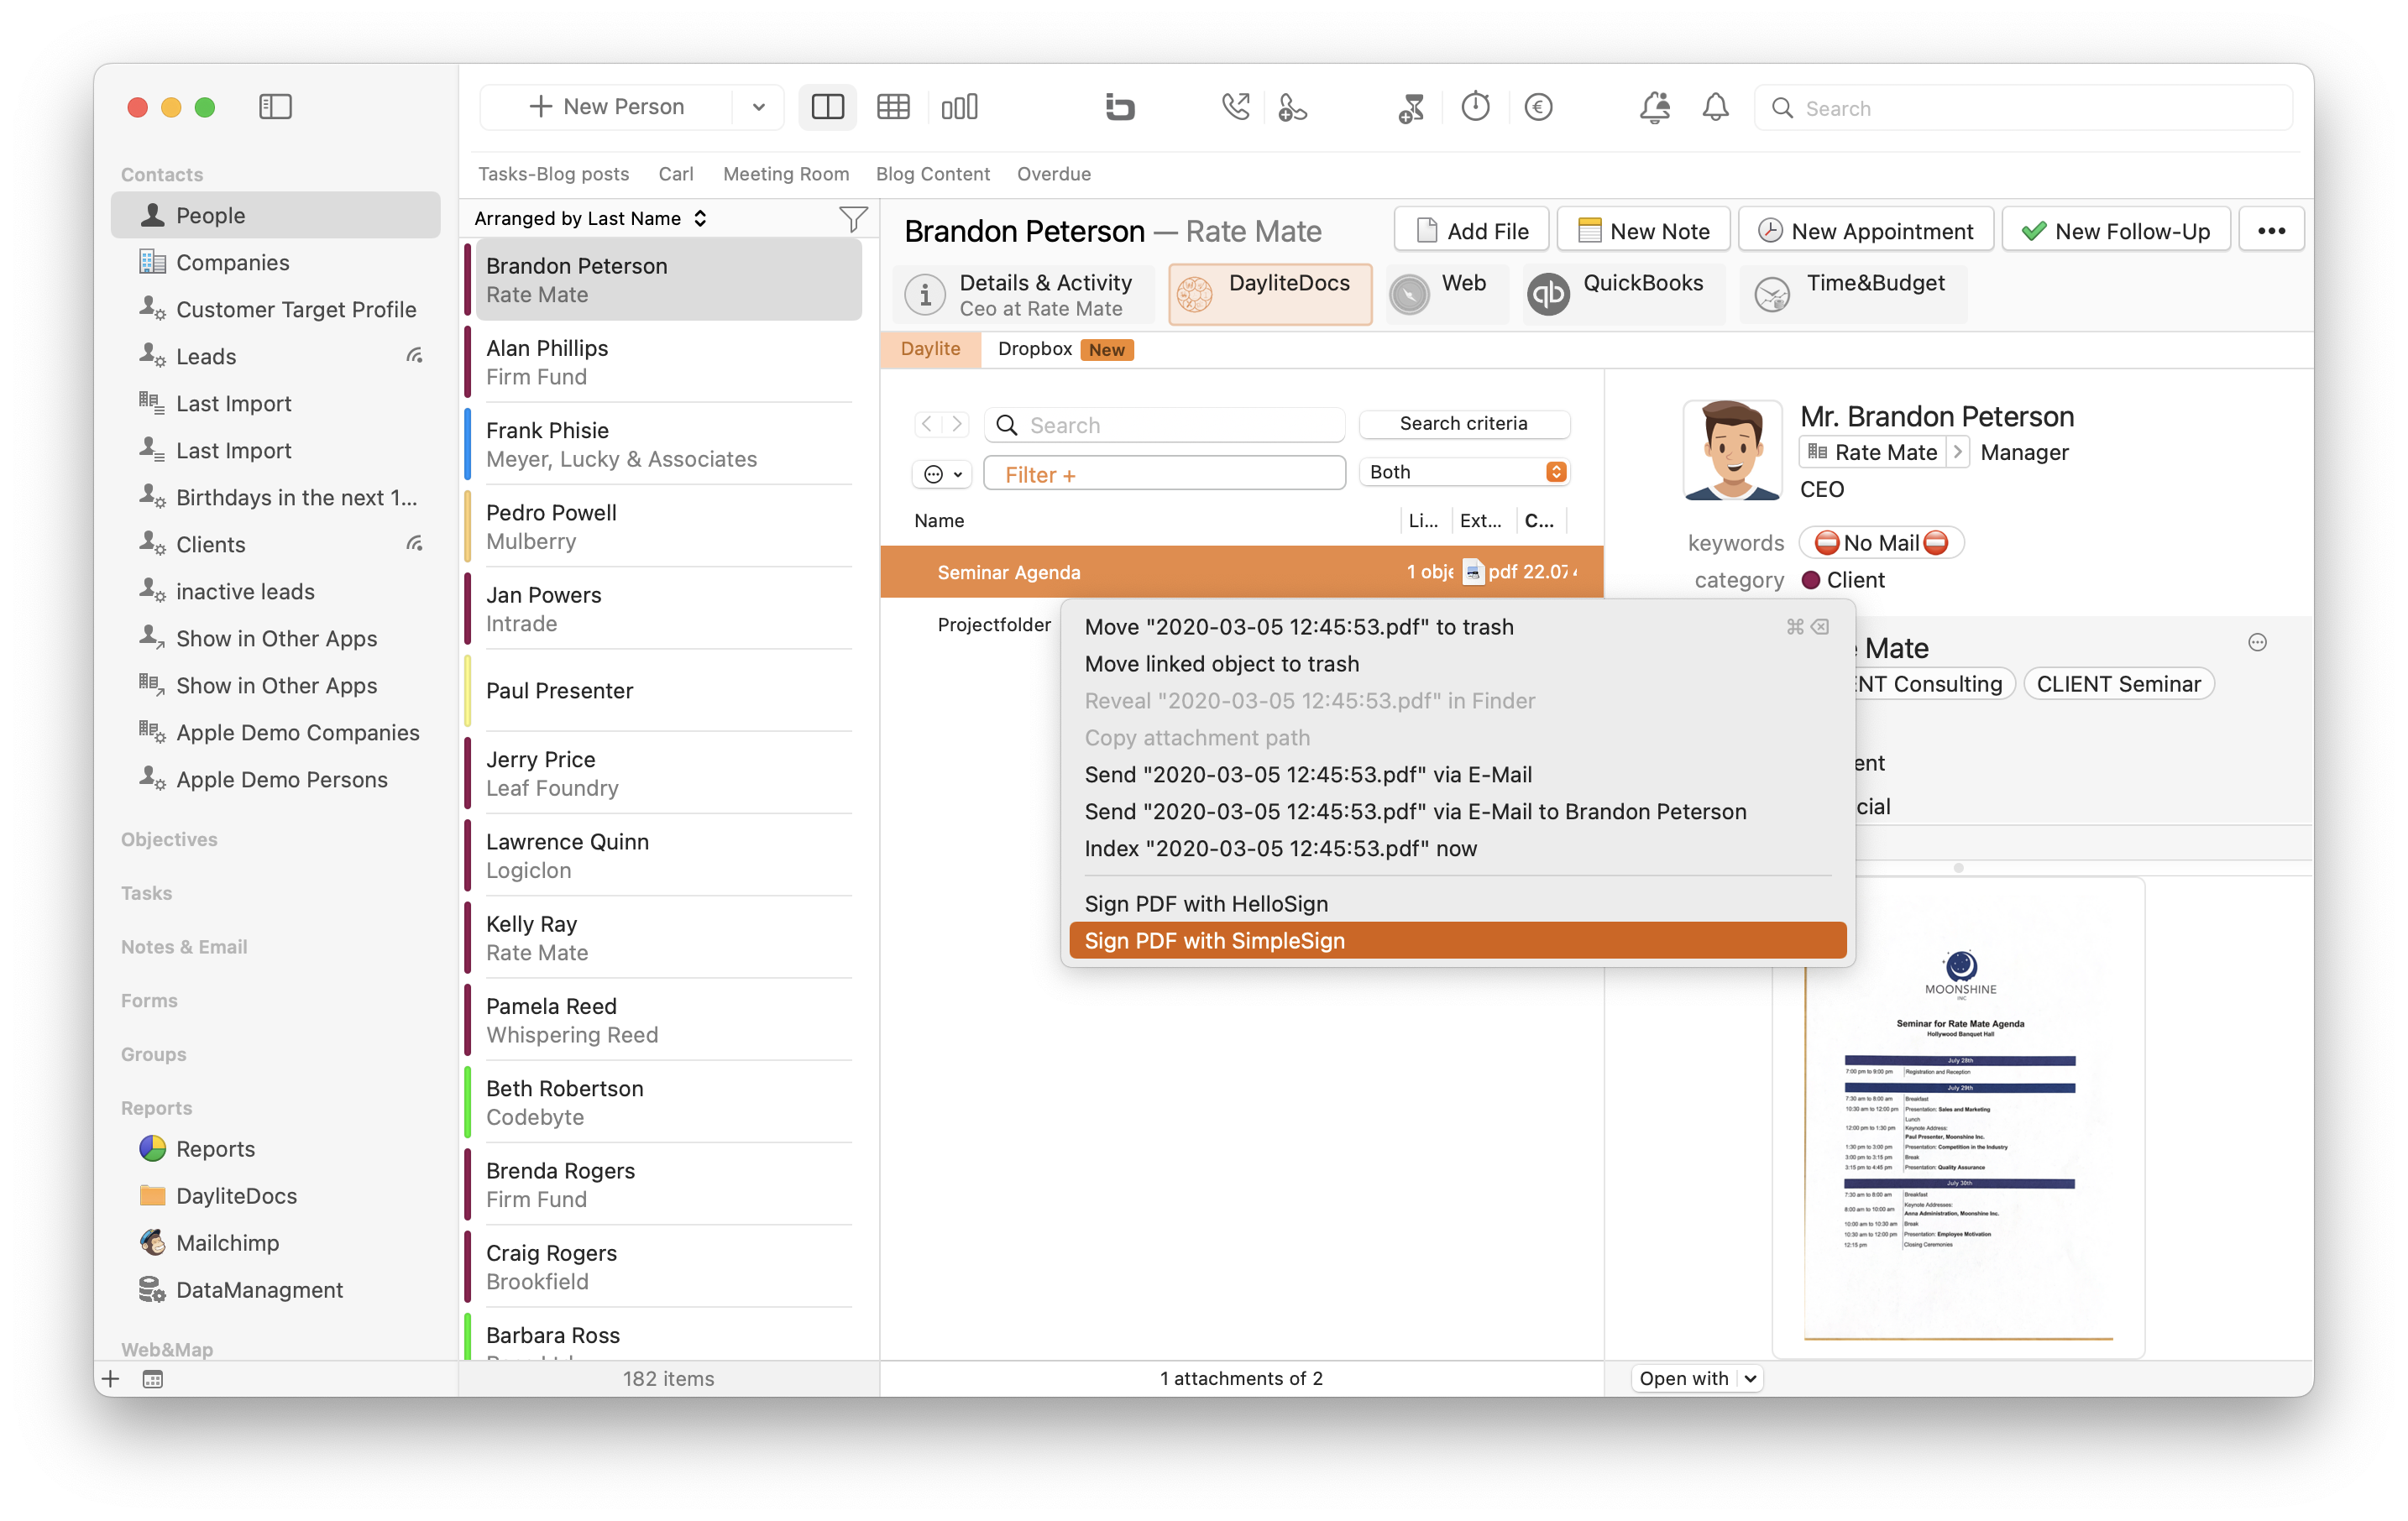This screenshot has width=2408, height=1521.
Task: Choose Sign PDF with SimpleSign
Action: (x=1457, y=941)
